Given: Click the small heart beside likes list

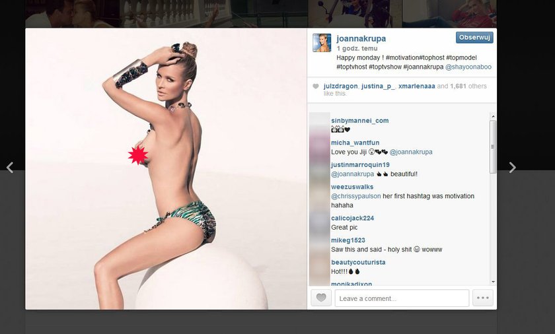Looking at the screenshot, I should click(x=316, y=86).
